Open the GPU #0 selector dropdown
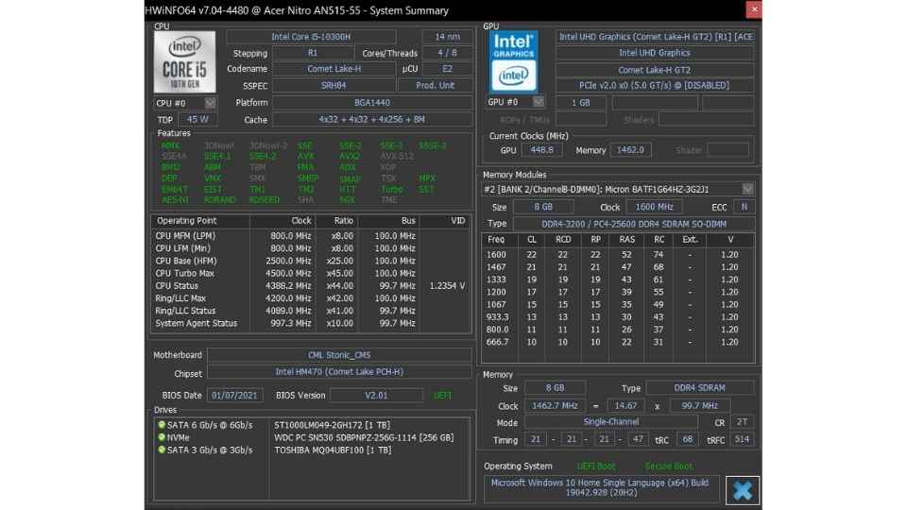907x510 pixels. 539,102
